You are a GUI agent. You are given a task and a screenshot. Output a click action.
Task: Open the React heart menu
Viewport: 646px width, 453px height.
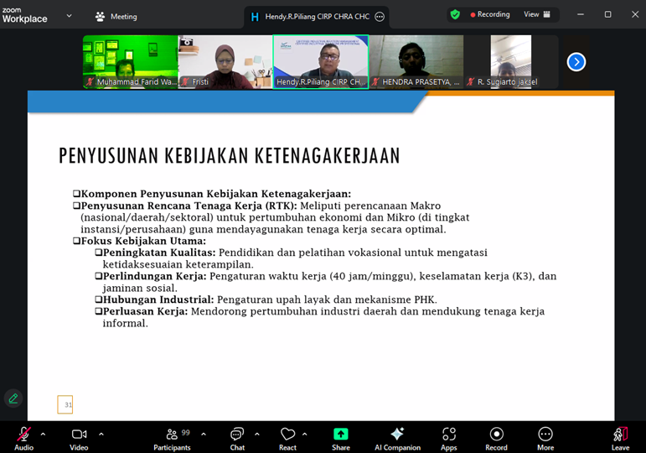tap(287, 439)
